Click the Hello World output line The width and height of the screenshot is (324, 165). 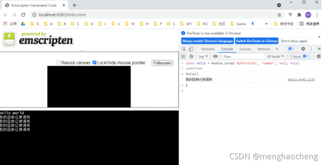coord(12,113)
